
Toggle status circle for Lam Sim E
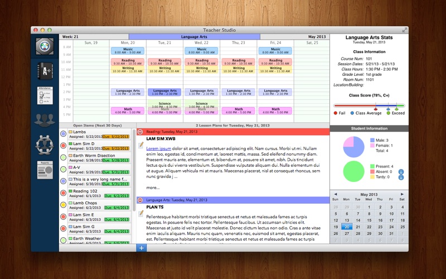click(64, 217)
